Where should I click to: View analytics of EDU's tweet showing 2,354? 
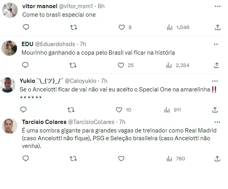pyautogui.click(x=178, y=65)
